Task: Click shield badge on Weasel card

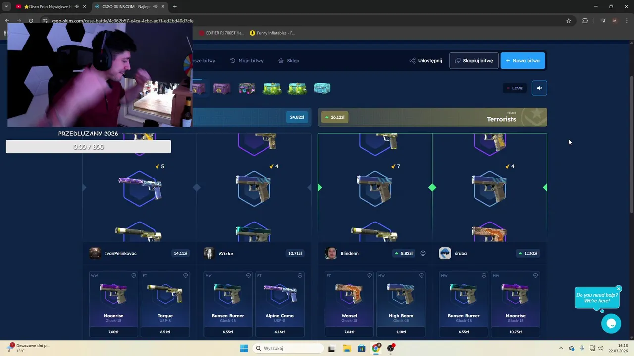Action: (369, 275)
